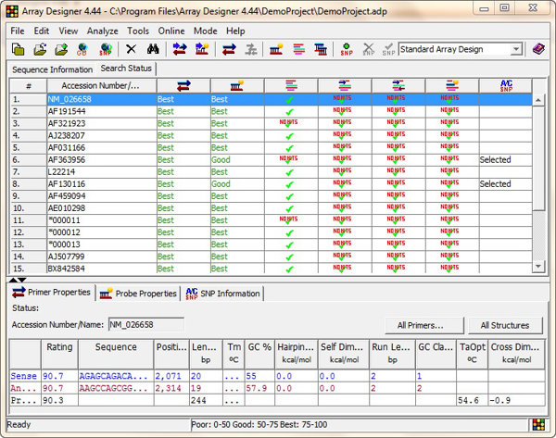Viewport: 556px width, 438px height.
Task: Click toolbar probe design icon with sun near binoculars
Action: pyautogui.click(x=202, y=49)
